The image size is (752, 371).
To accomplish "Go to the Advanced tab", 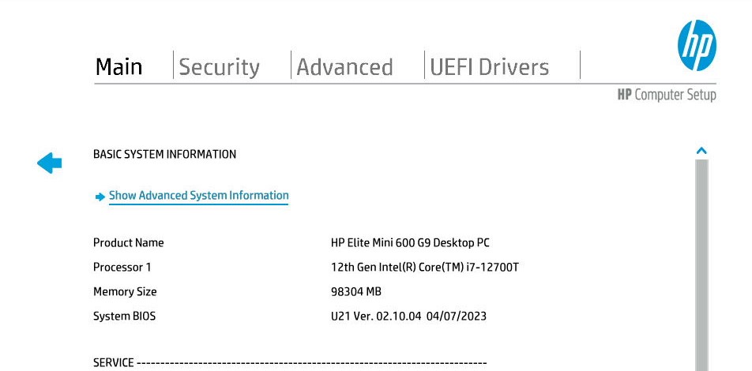I will pyautogui.click(x=344, y=67).
